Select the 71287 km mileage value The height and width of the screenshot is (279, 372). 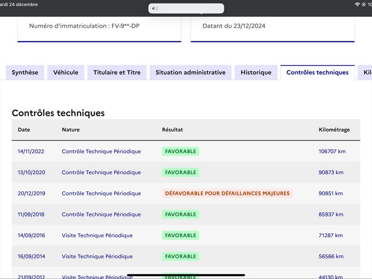(x=331, y=235)
